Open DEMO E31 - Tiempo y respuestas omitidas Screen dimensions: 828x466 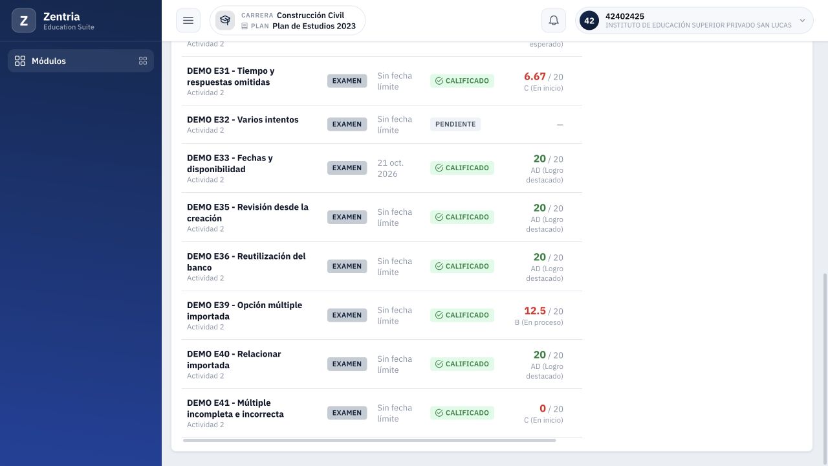coord(231,76)
